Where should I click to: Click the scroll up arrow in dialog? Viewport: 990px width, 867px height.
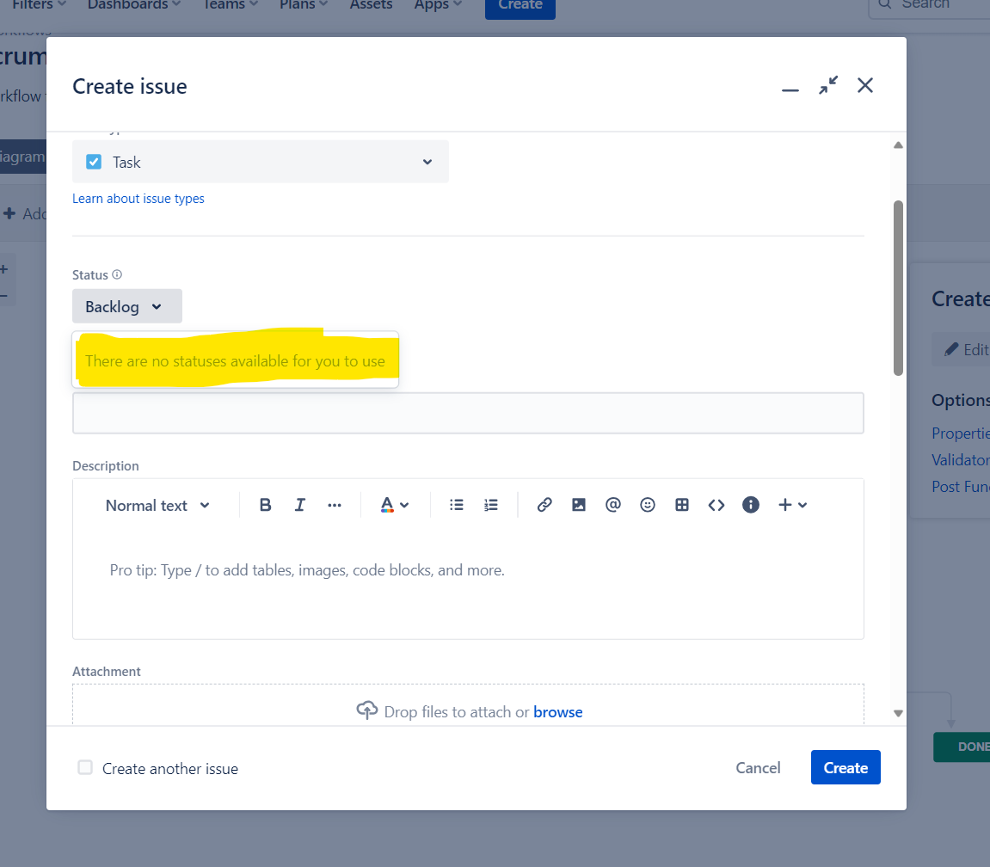(898, 145)
